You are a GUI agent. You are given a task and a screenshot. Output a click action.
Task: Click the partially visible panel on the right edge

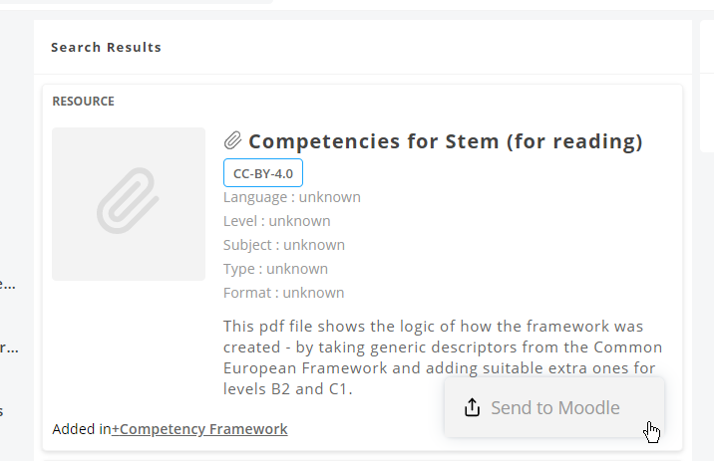coord(707,87)
